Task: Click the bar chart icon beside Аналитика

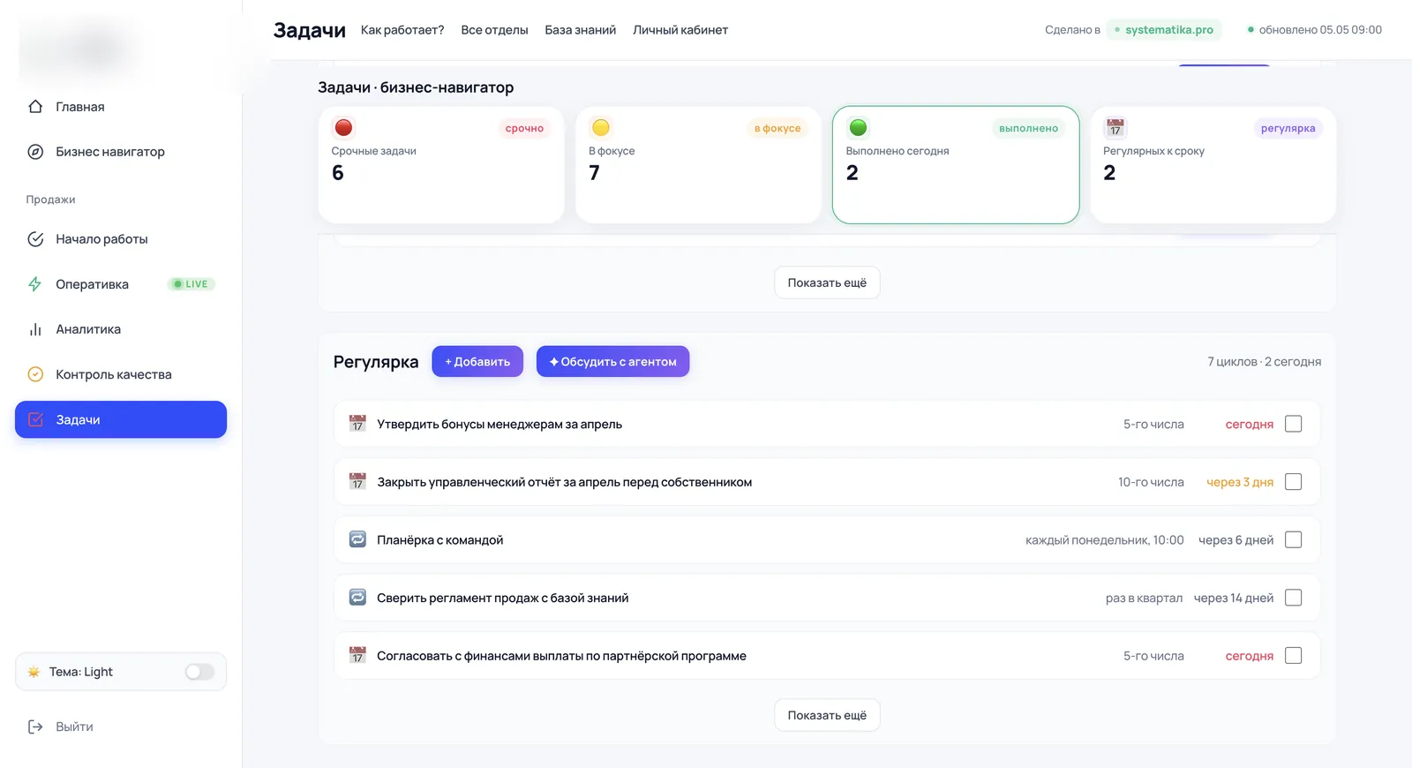Action: click(x=35, y=329)
